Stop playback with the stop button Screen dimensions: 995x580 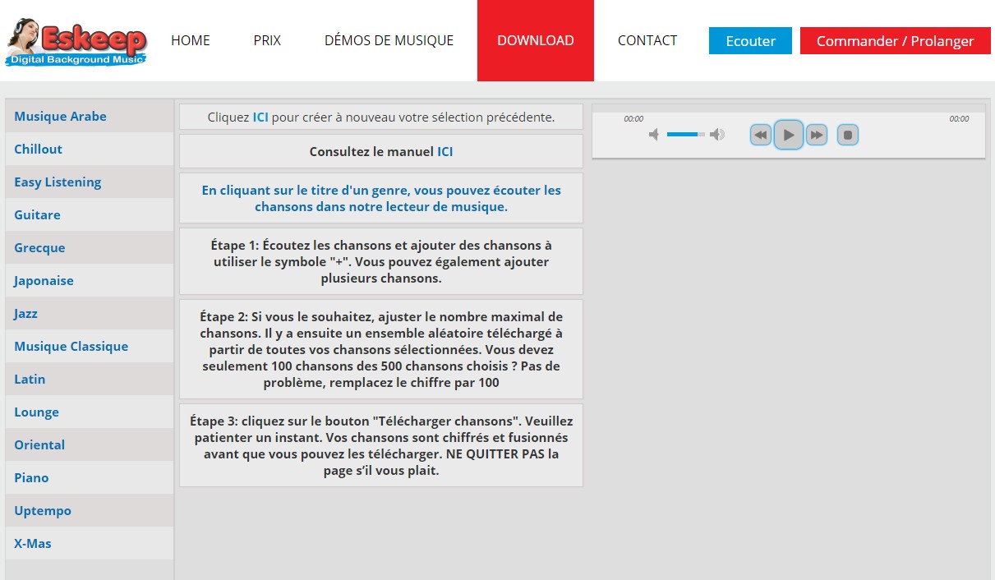pos(848,135)
